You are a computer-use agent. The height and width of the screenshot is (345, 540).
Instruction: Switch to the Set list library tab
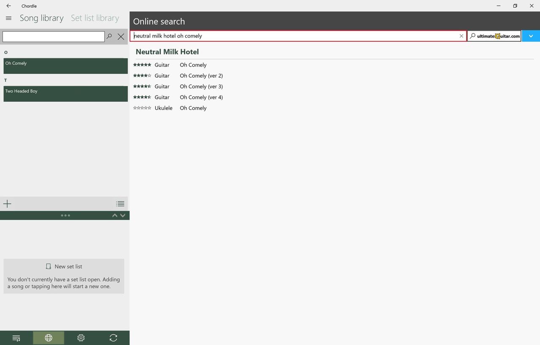coord(95,18)
